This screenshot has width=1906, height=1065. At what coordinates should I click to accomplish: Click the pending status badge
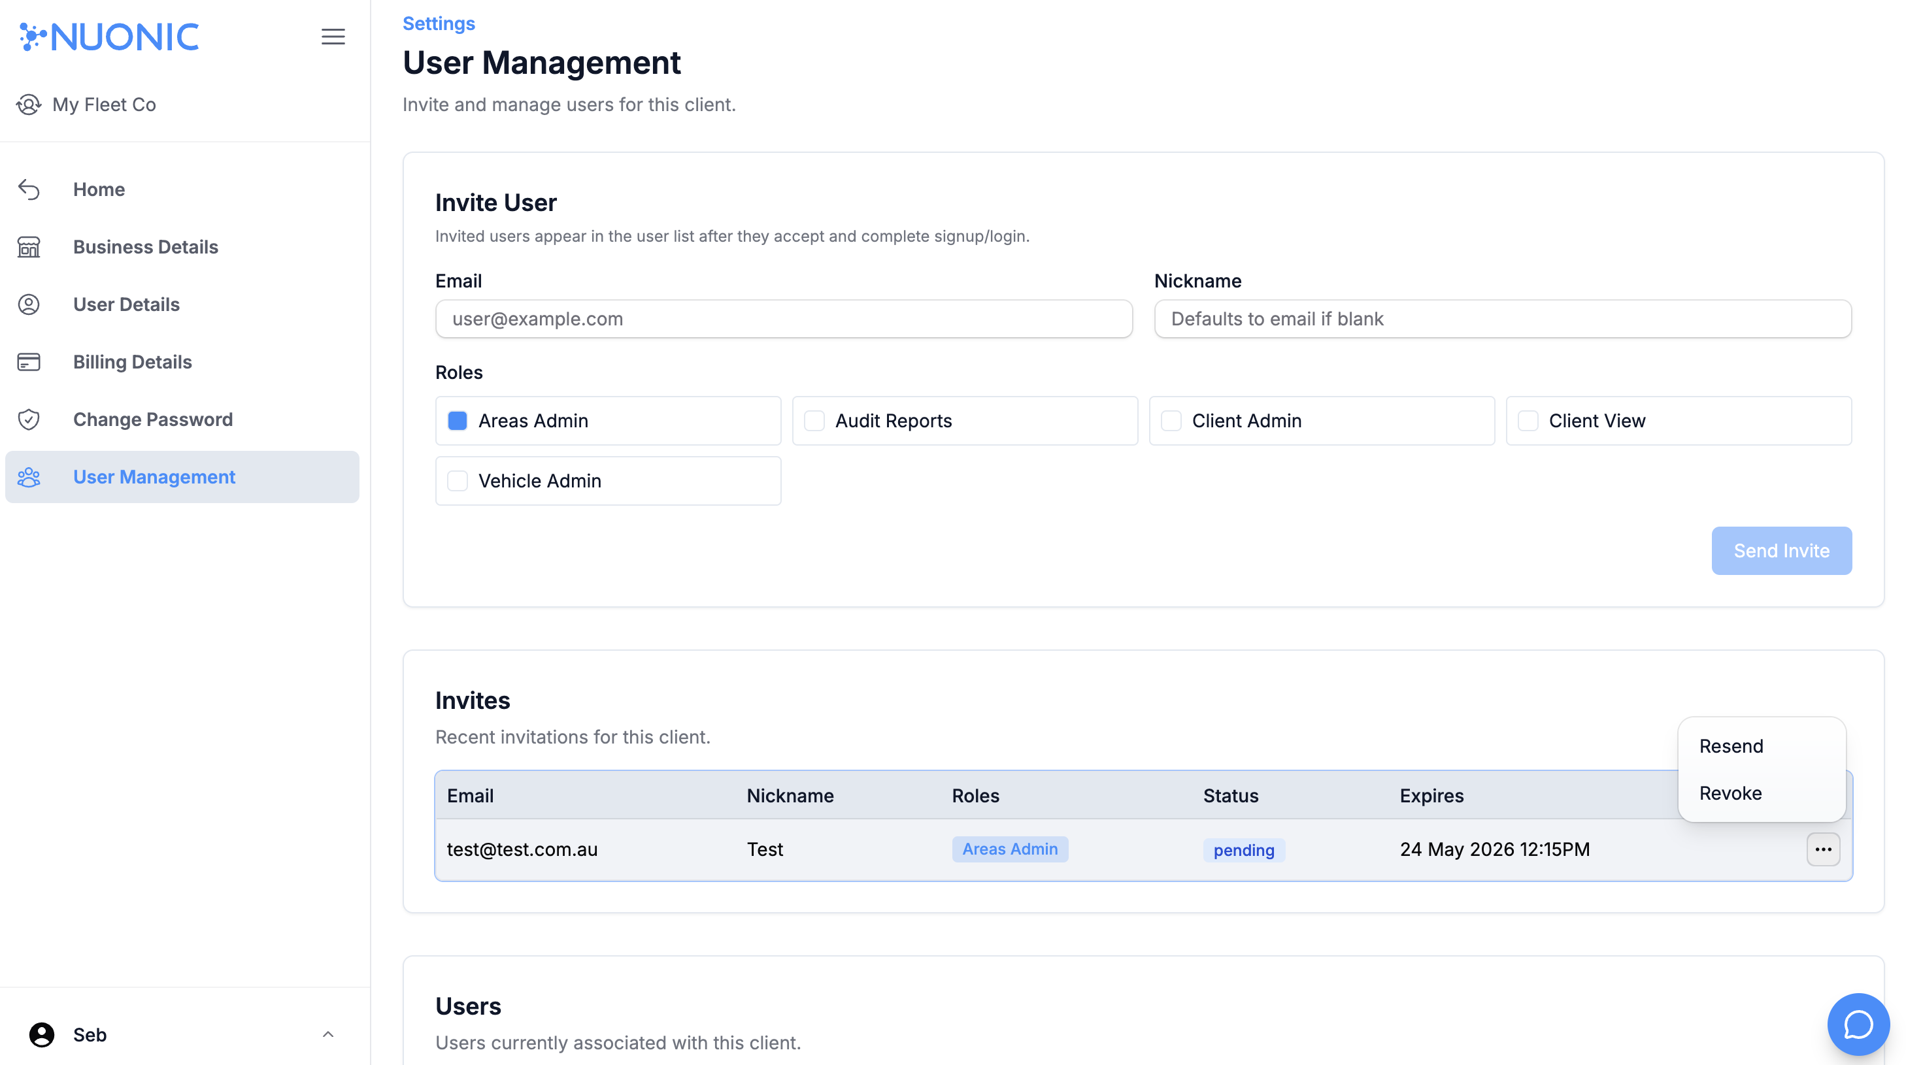(x=1244, y=851)
